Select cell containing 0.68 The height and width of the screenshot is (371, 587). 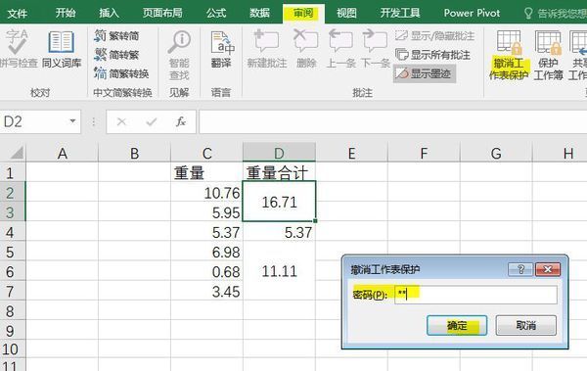tap(206, 271)
